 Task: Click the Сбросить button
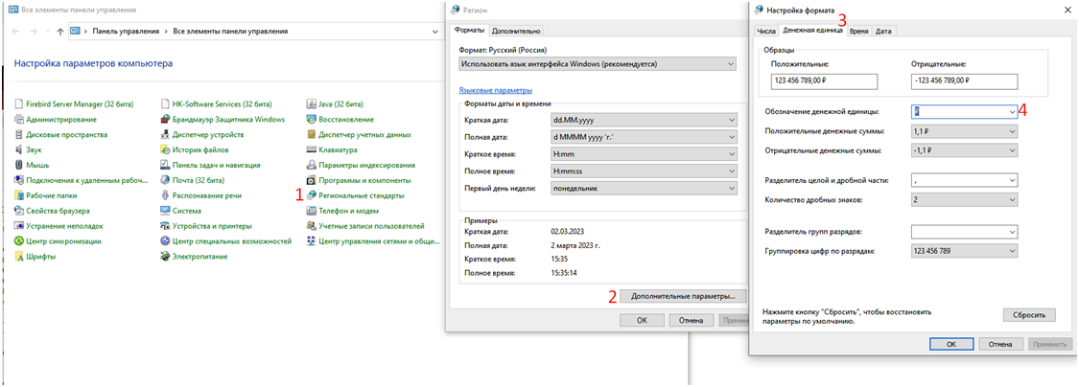click(1029, 315)
